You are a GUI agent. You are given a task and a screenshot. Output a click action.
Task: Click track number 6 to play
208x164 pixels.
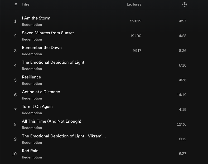click(x=15, y=95)
